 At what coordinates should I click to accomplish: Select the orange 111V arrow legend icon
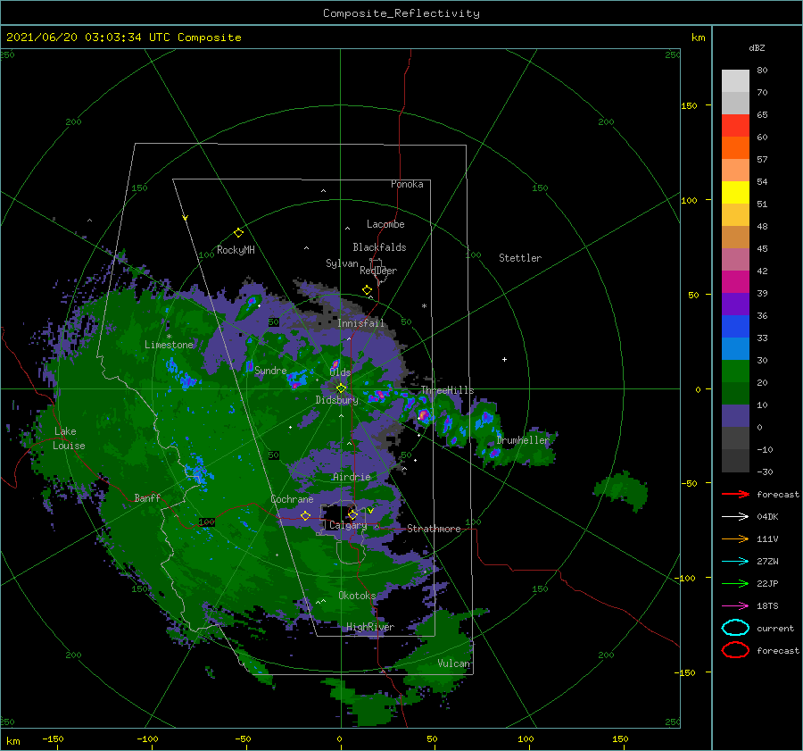[x=735, y=538]
